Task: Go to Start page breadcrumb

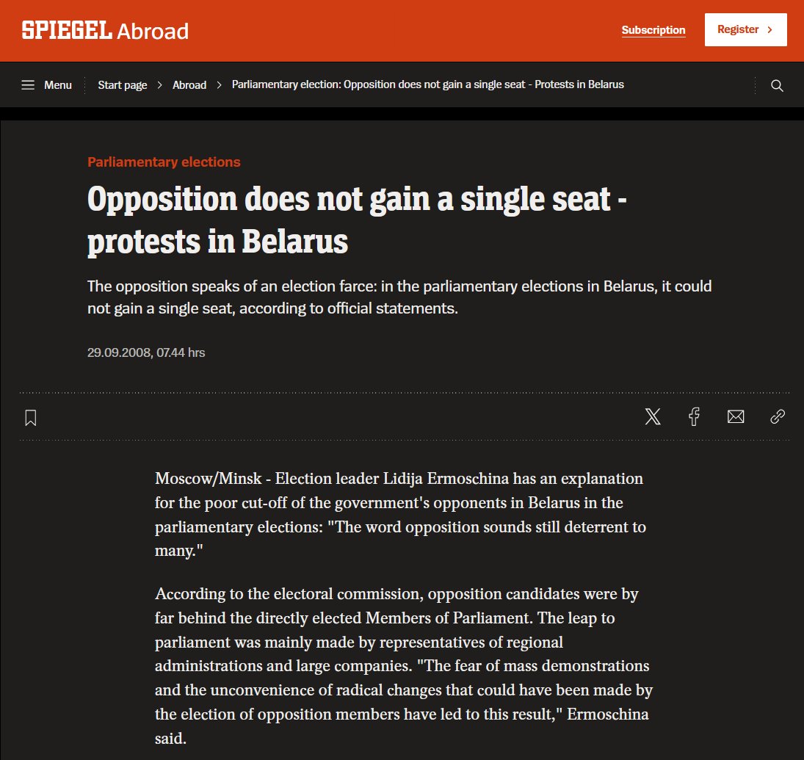Action: [123, 85]
